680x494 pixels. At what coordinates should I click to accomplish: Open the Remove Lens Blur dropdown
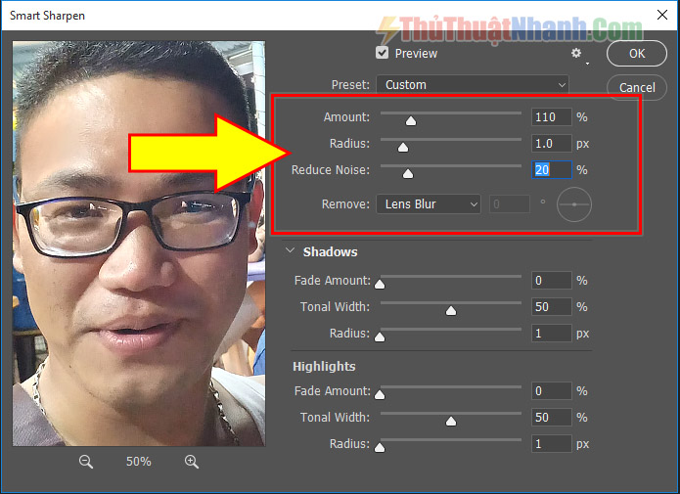click(x=428, y=203)
